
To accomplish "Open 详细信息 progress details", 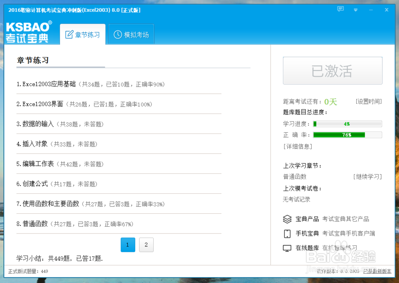I will pyautogui.click(x=298, y=146).
